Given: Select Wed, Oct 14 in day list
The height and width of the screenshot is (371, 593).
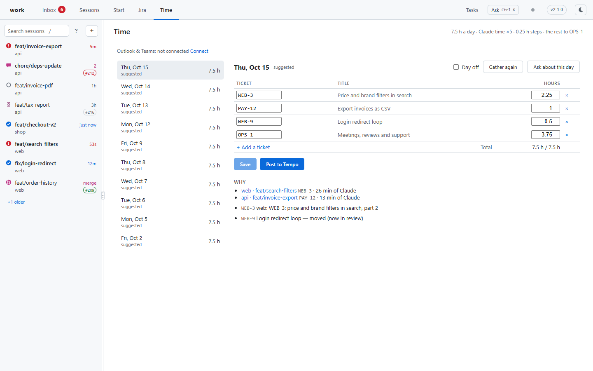Looking at the screenshot, I should tap(170, 89).
